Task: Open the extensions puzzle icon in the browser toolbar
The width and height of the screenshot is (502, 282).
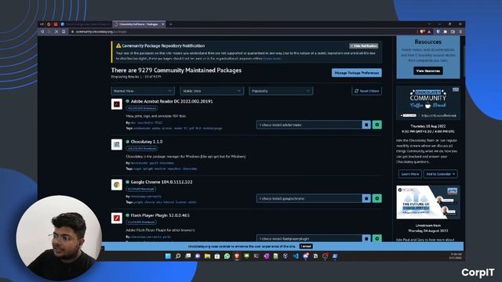Action: pyautogui.click(x=446, y=31)
